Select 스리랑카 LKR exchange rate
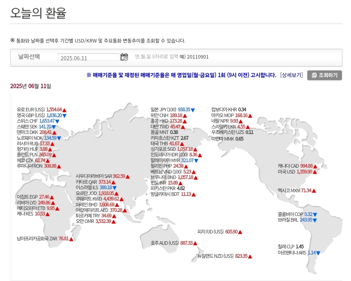The height and width of the screenshot is (281, 351). coord(231,127)
